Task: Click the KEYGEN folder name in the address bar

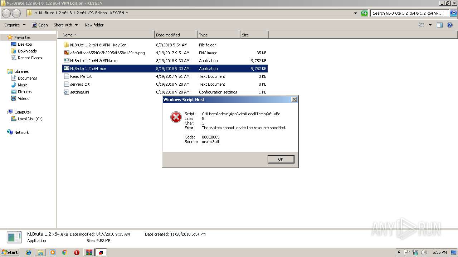Action: [82, 13]
